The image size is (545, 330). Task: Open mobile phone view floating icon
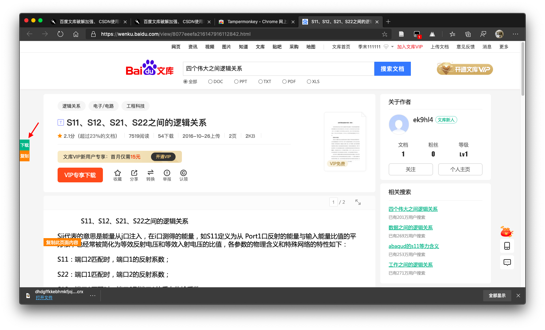click(507, 246)
